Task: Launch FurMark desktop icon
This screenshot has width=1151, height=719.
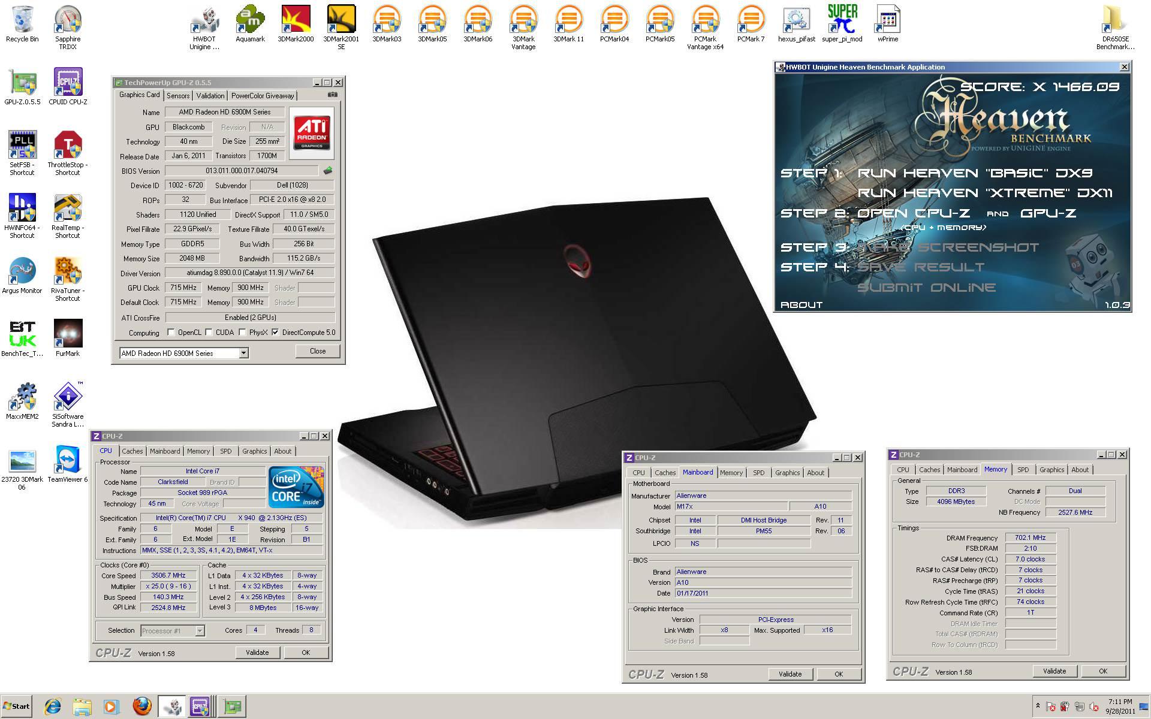Action: pyautogui.click(x=68, y=339)
